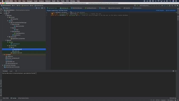Click the build hammer icon in top toolbar
The image size is (179, 101).
click(x=137, y=6)
